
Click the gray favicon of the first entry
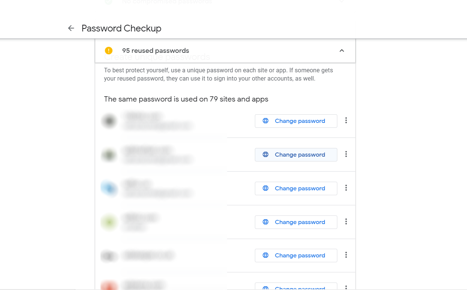pyautogui.click(x=109, y=121)
